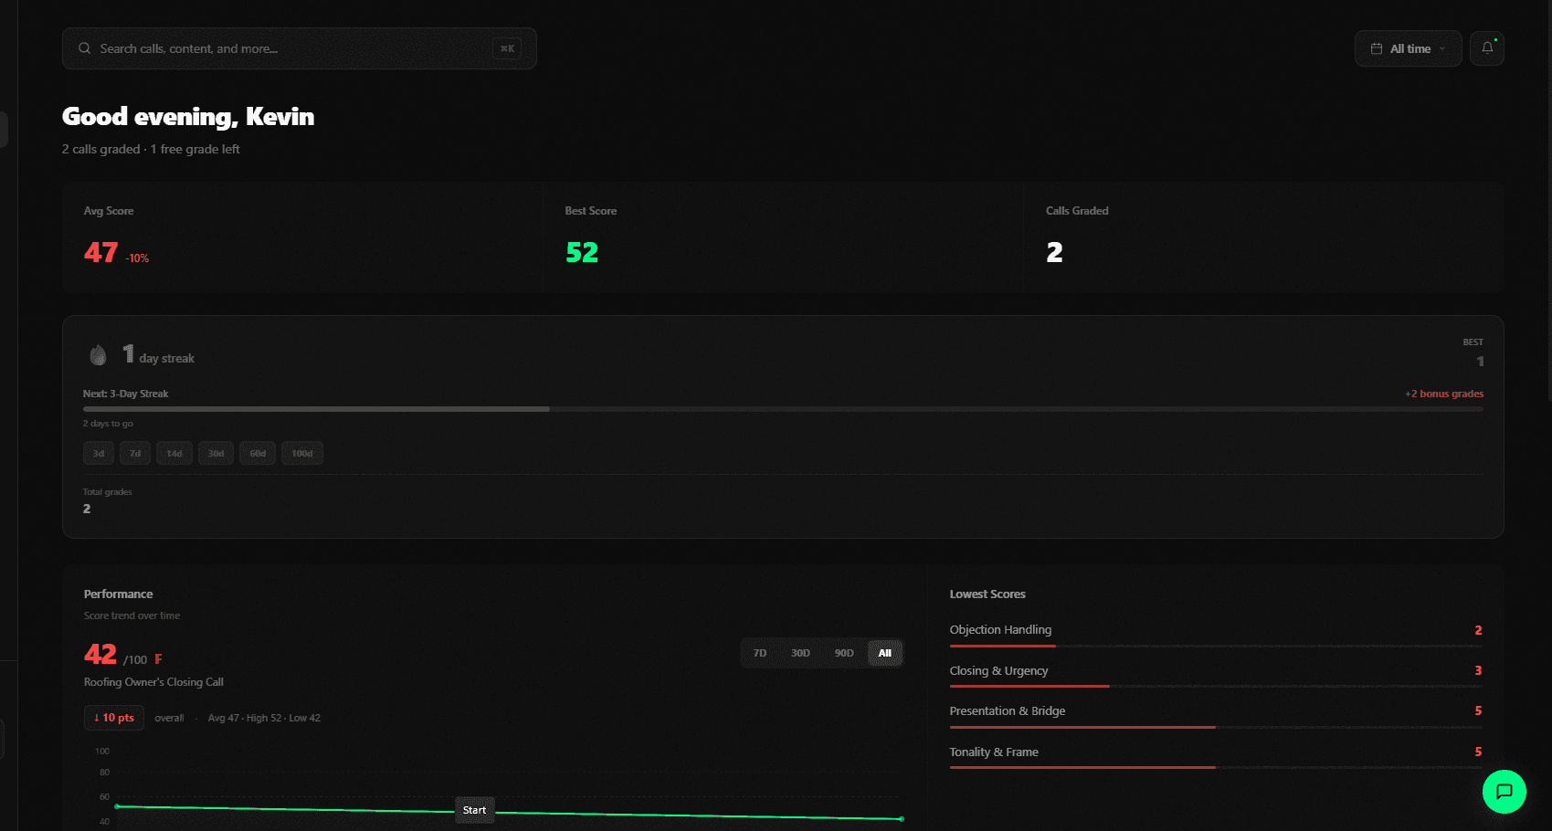Click the search magnifier icon

coord(84,48)
